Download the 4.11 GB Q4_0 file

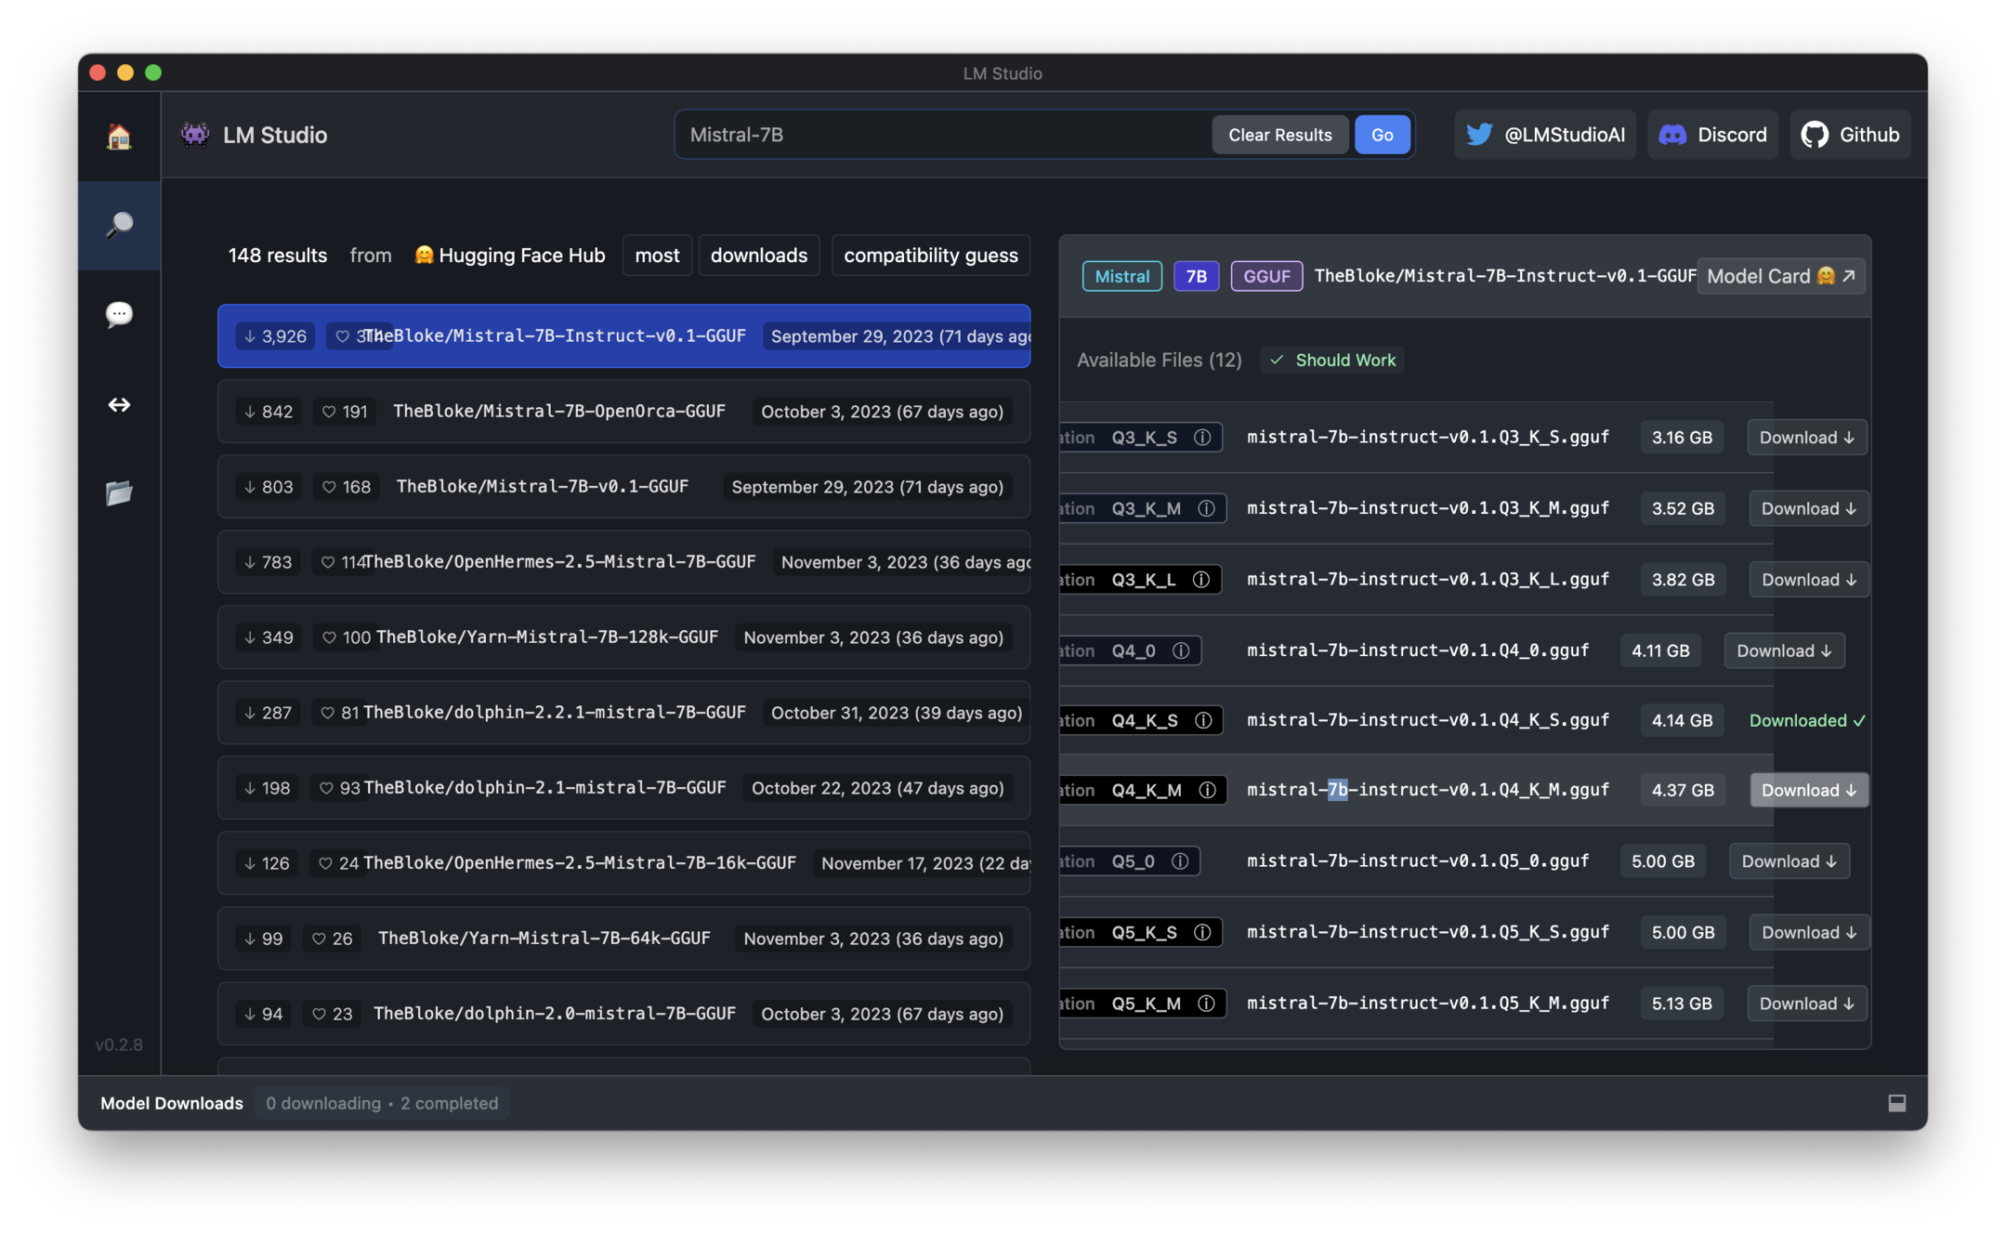pos(1784,650)
